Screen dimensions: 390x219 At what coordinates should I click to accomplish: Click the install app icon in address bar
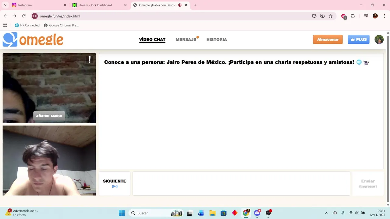click(314, 16)
